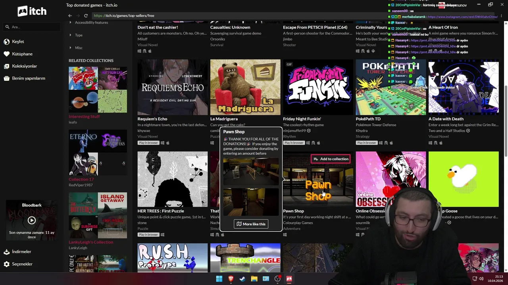Open the Interesting Stuff collection link
508x285 pixels.
pos(84,116)
